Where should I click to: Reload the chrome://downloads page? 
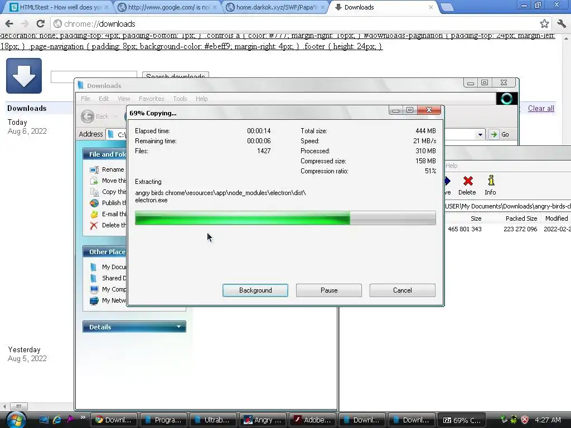(x=40, y=23)
